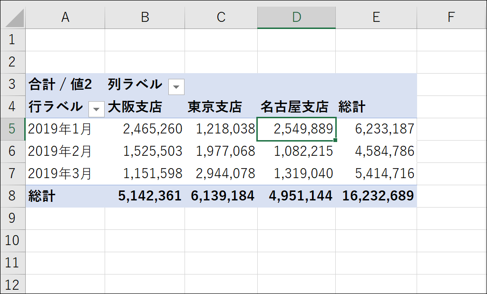Select the 大阪支店 column label
487x294 pixels.
pos(145,107)
